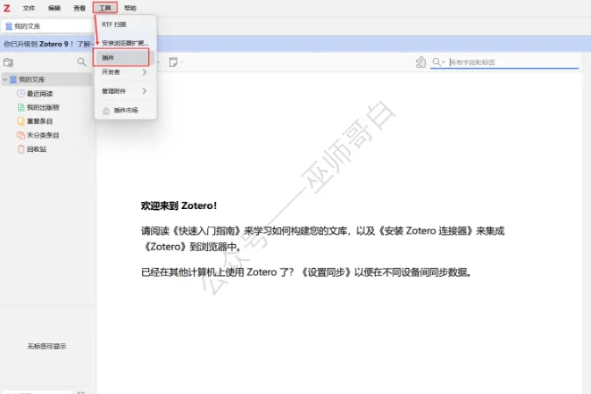Viewport: 591px width, 394px height.
Task: Open 我的出版物 in the sidebar
Action: pyautogui.click(x=38, y=107)
